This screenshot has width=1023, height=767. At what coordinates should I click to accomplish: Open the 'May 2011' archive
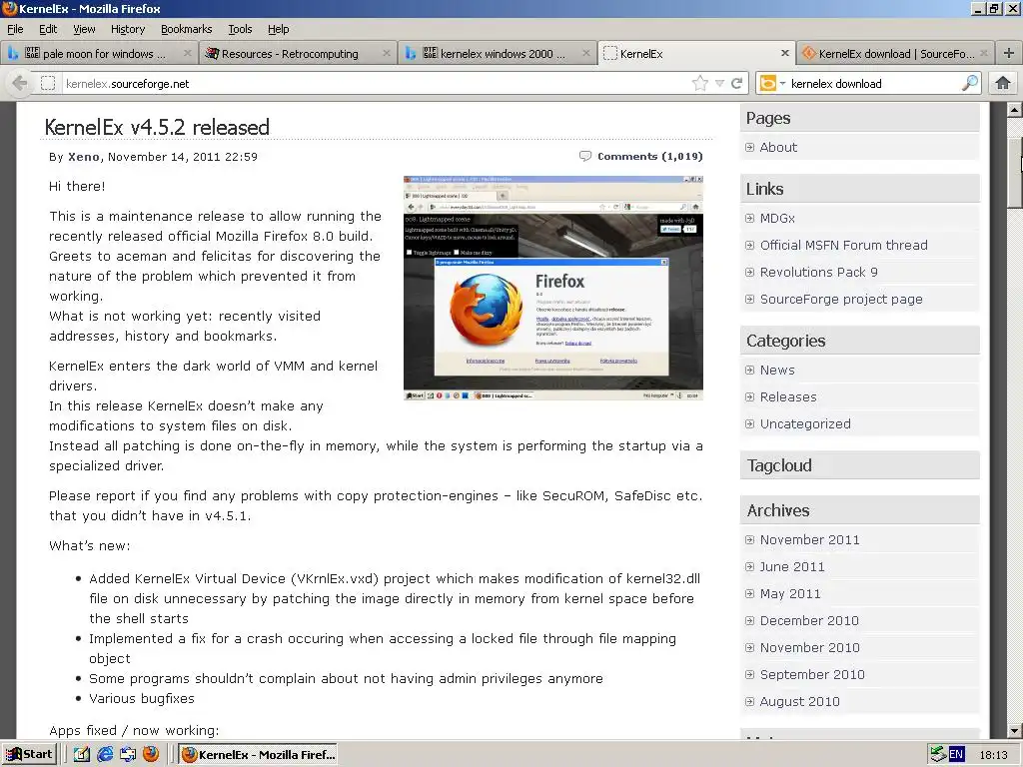click(x=790, y=594)
